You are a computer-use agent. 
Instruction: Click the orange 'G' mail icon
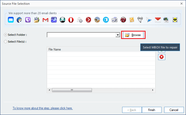(132, 20)
